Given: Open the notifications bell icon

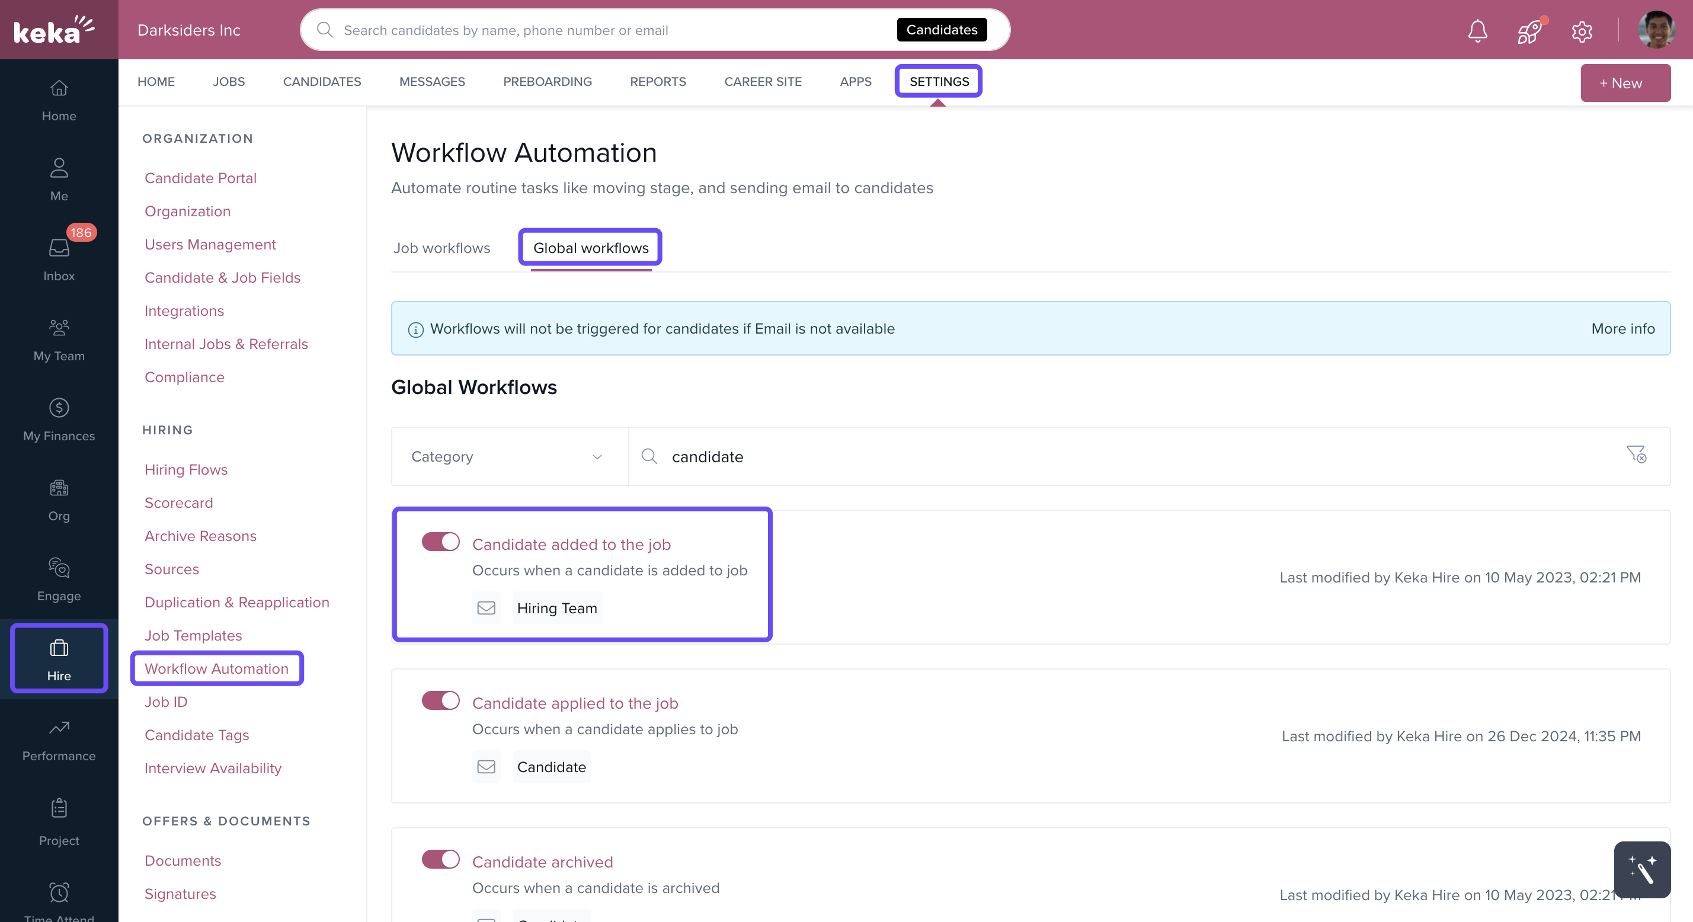Looking at the screenshot, I should (1477, 30).
